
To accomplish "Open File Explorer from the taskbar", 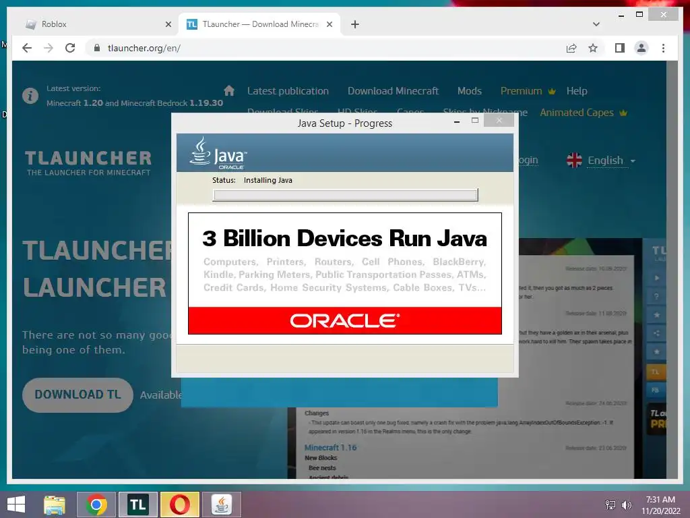I will (x=55, y=505).
